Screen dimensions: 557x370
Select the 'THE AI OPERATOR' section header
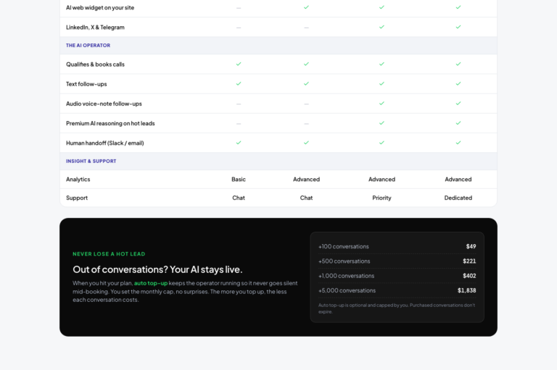click(x=88, y=46)
